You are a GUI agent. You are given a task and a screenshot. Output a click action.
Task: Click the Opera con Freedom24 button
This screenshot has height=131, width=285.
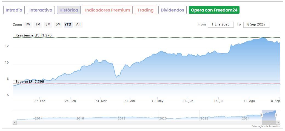click(214, 10)
